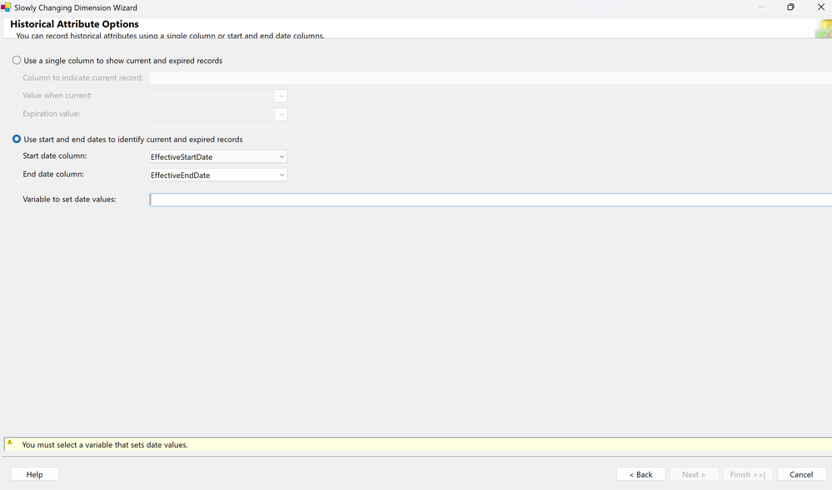Open the Start date column dropdown
Image resolution: width=832 pixels, height=490 pixels.
point(218,156)
